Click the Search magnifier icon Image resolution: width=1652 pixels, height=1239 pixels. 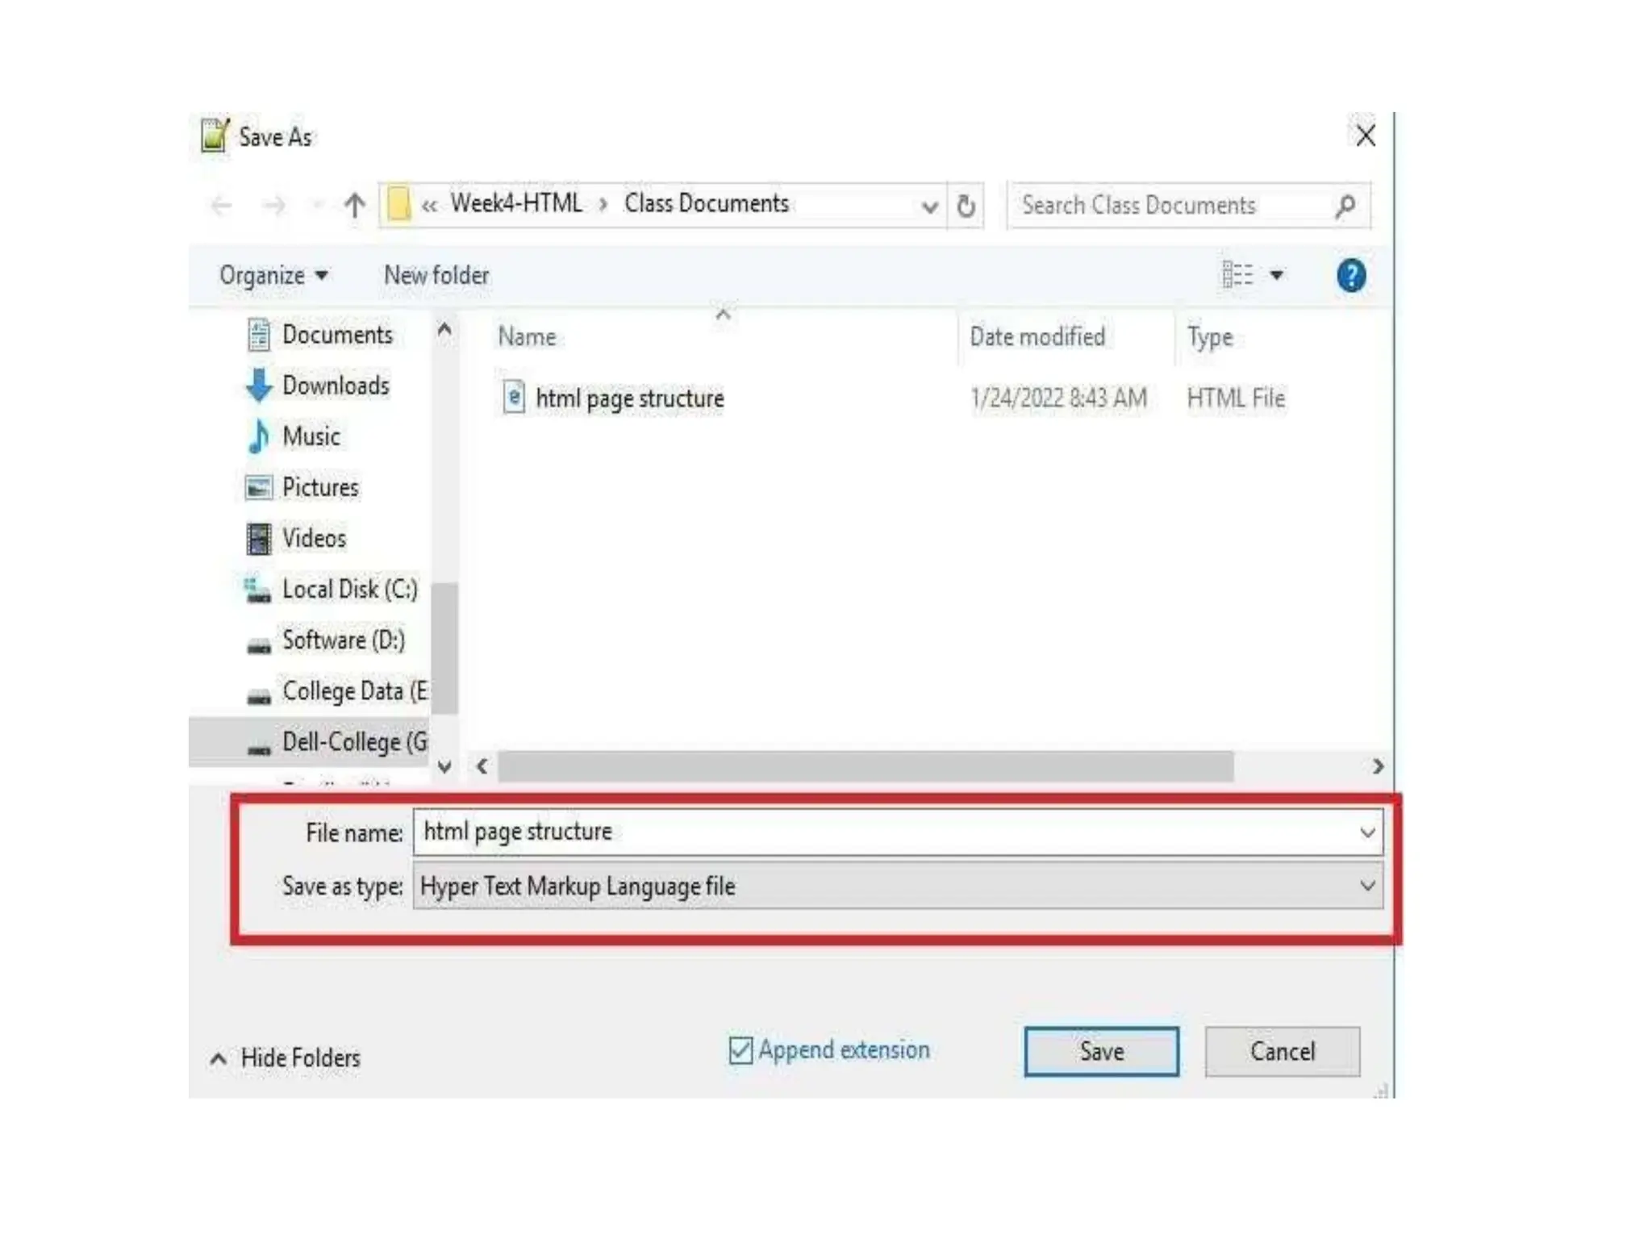(1345, 206)
